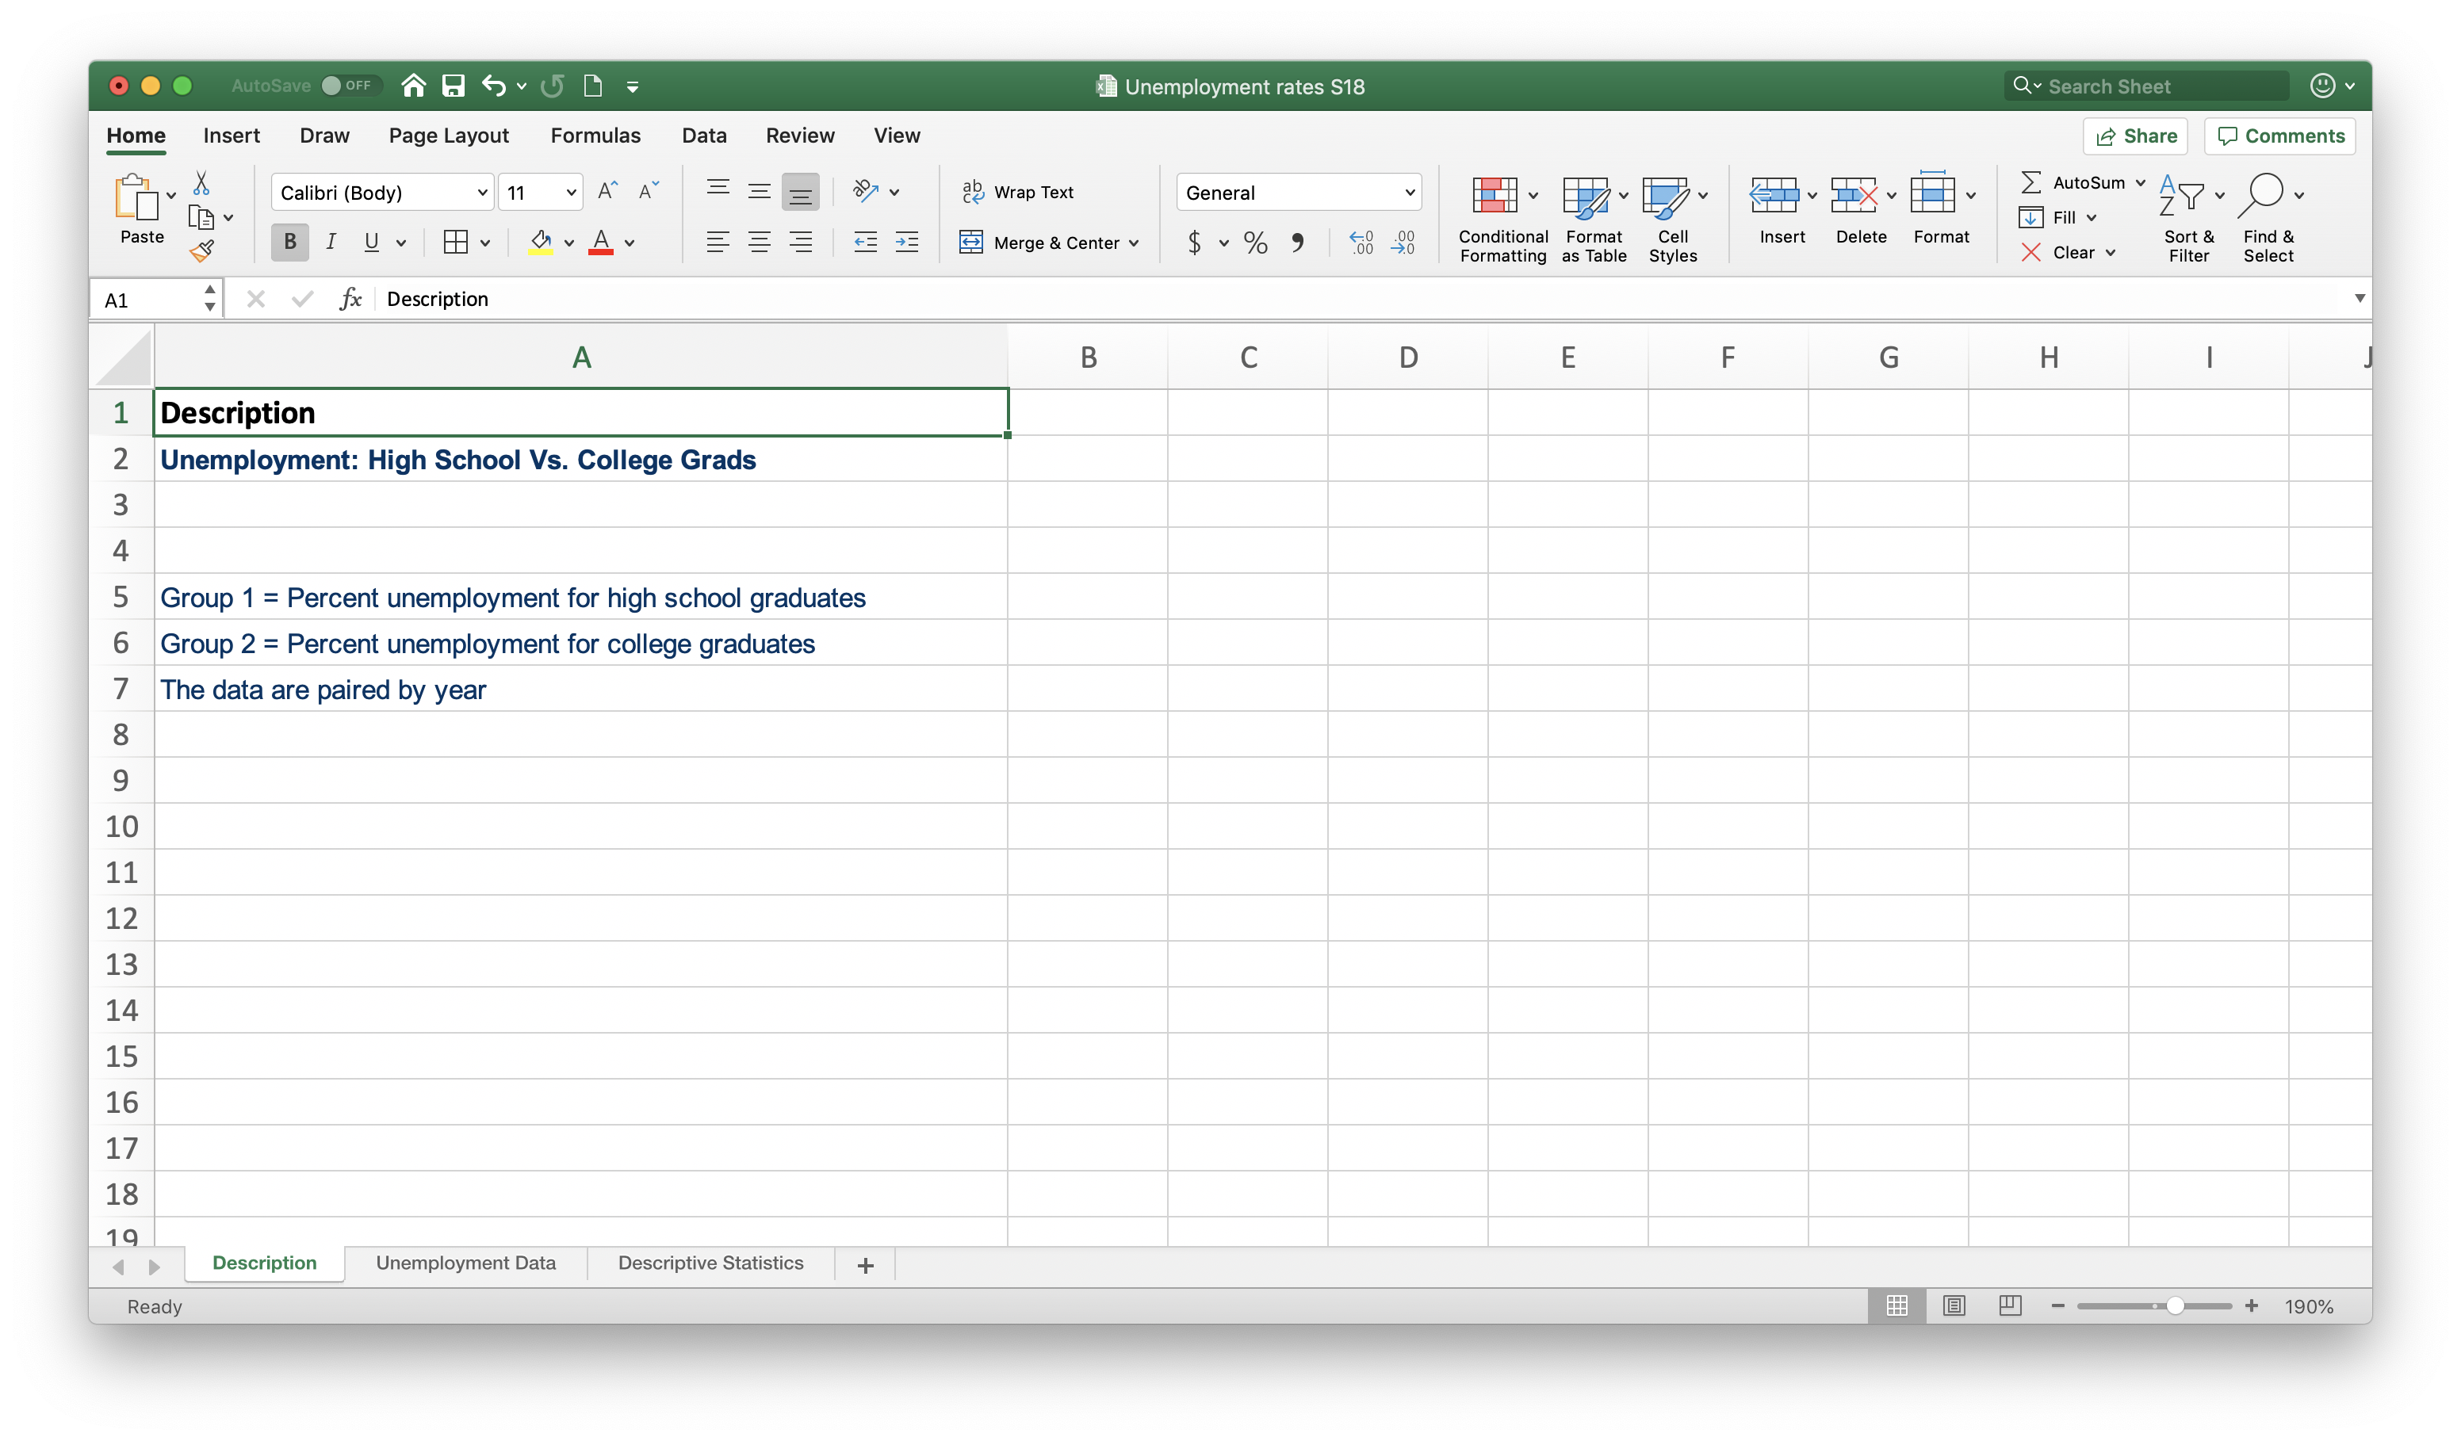Switch to the Formulas ribbon tab
Viewport: 2461px width, 1441px height.
coord(595,136)
